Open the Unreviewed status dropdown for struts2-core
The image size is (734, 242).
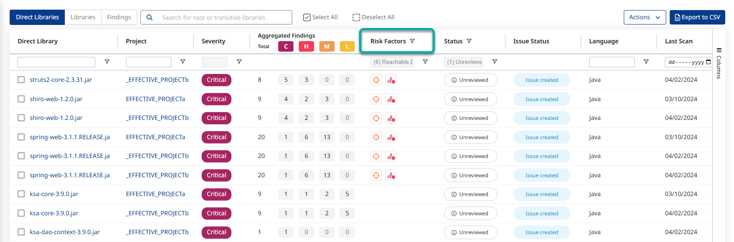tap(470, 80)
